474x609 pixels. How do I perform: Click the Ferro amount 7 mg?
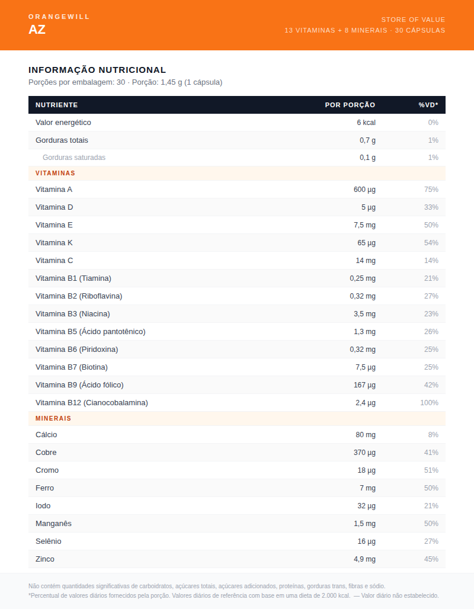pyautogui.click(x=367, y=488)
